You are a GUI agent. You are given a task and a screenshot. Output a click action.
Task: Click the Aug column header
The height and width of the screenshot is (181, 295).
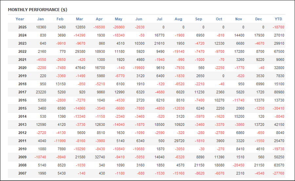(x=178, y=19)
